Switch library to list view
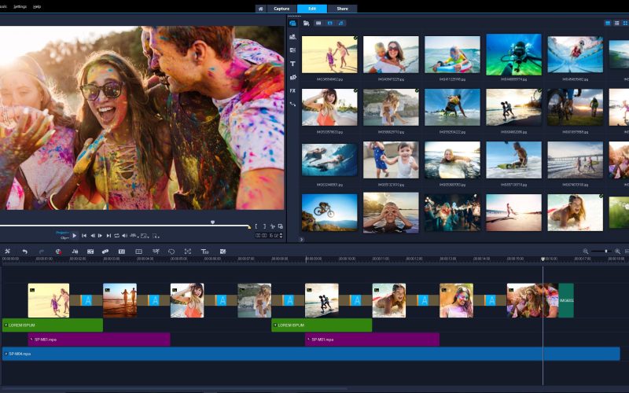The height and width of the screenshot is (393, 629). pyautogui.click(x=616, y=24)
